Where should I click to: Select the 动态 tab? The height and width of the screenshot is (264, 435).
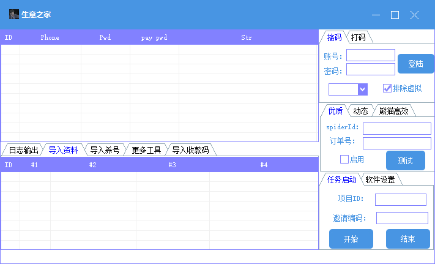pos(360,111)
